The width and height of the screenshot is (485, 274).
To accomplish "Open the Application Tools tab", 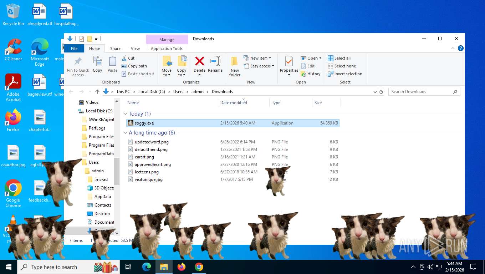I will [x=167, y=49].
